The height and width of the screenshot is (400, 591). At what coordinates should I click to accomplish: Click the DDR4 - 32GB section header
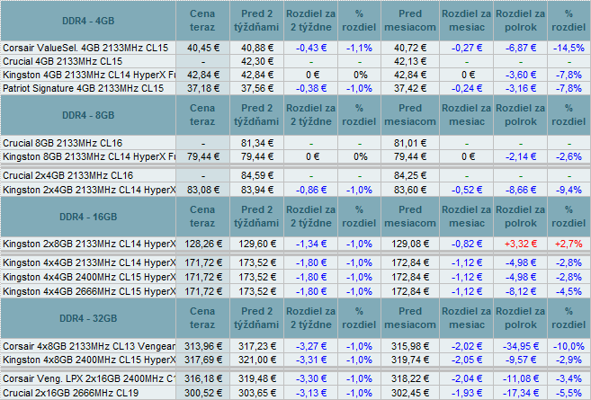tap(88, 318)
